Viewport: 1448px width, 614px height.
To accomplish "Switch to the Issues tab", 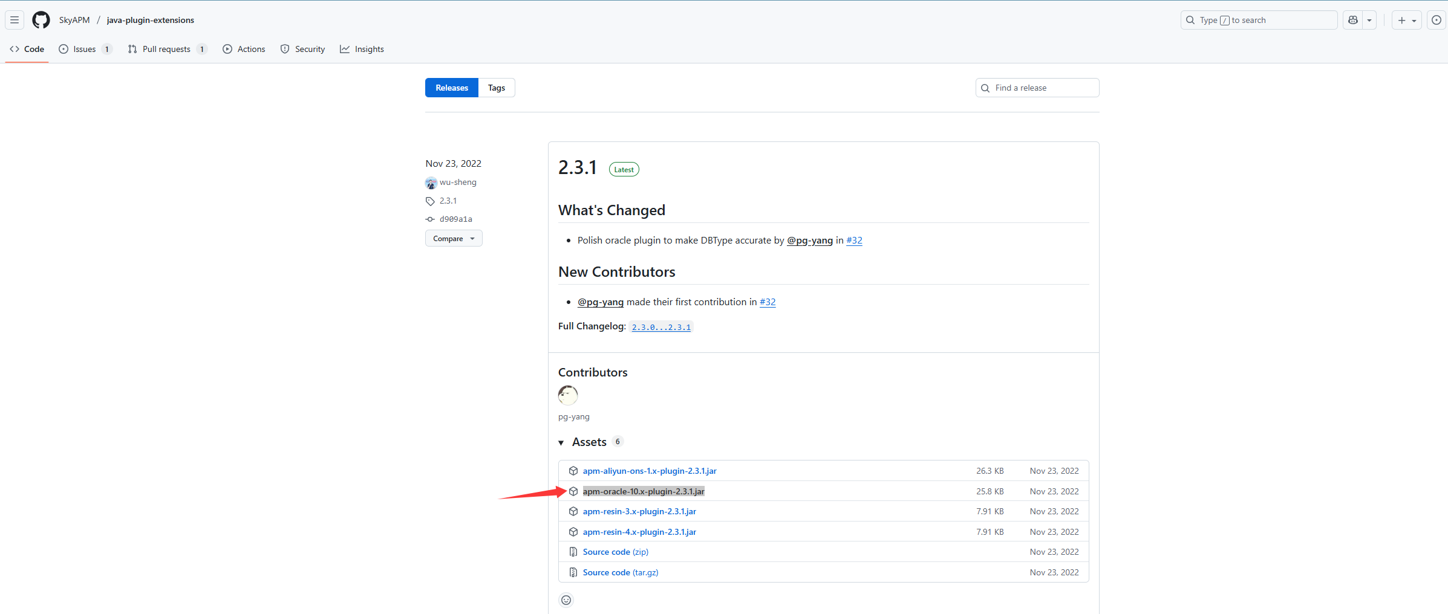I will pos(85,49).
